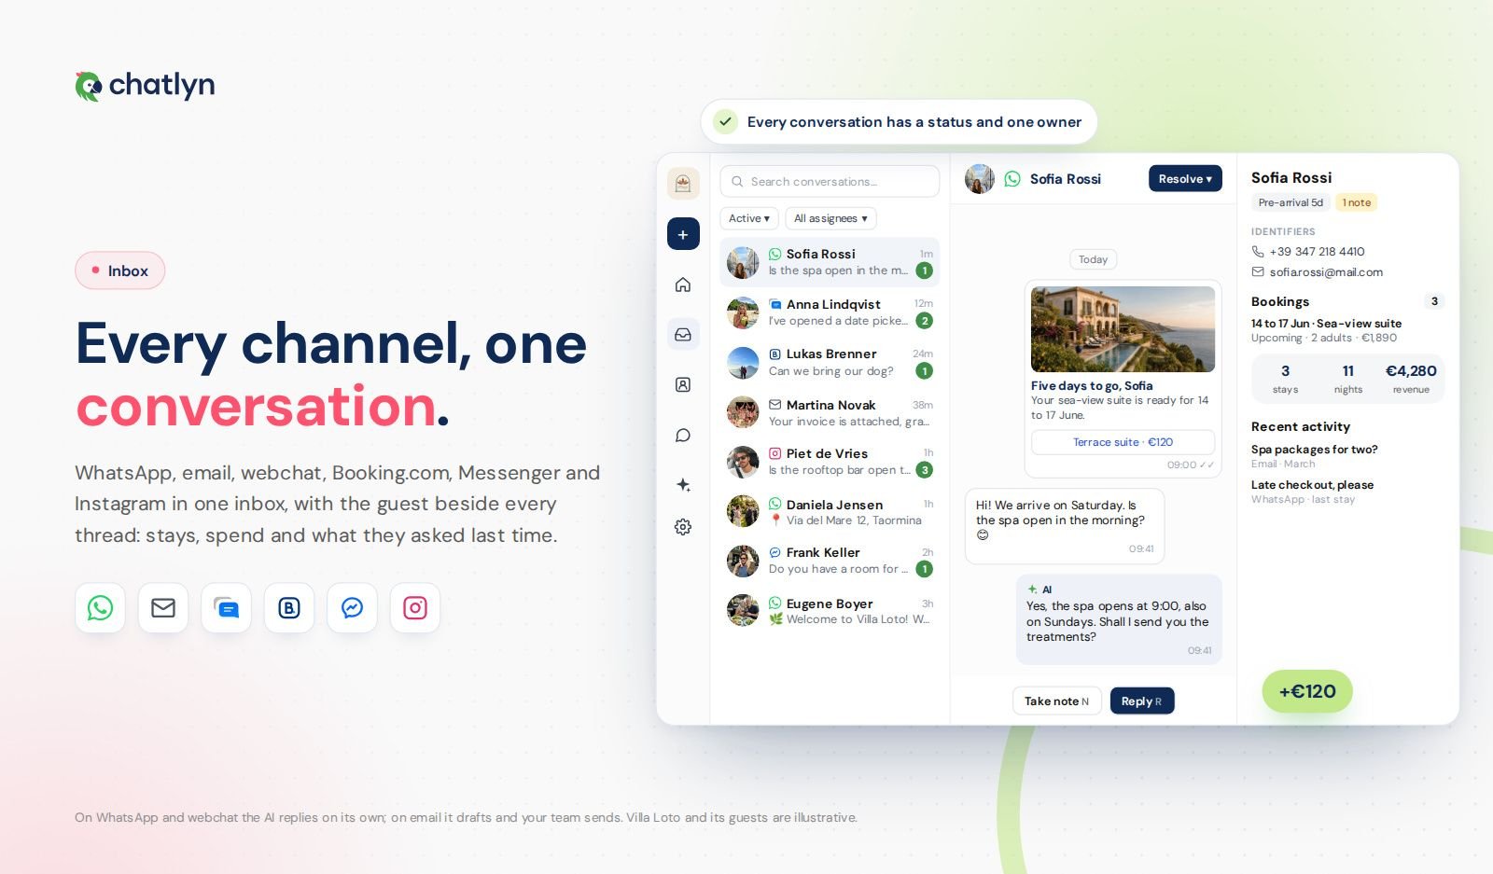Click the email envelope channel tile
This screenshot has height=874, width=1493.
[163, 608]
